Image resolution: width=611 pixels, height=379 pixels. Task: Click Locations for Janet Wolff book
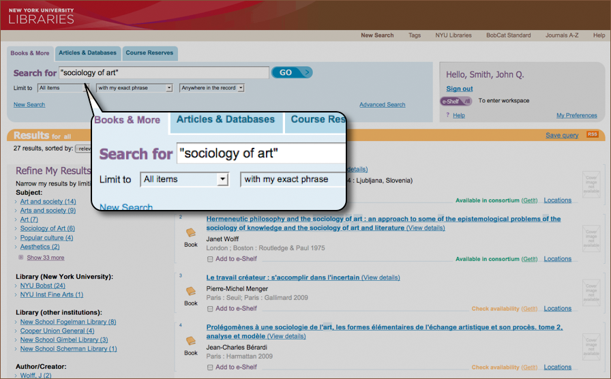(x=558, y=258)
